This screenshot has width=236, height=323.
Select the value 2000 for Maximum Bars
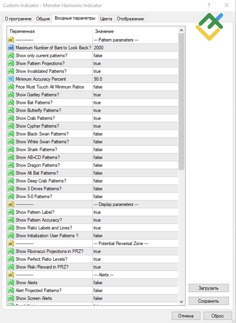tap(99, 48)
